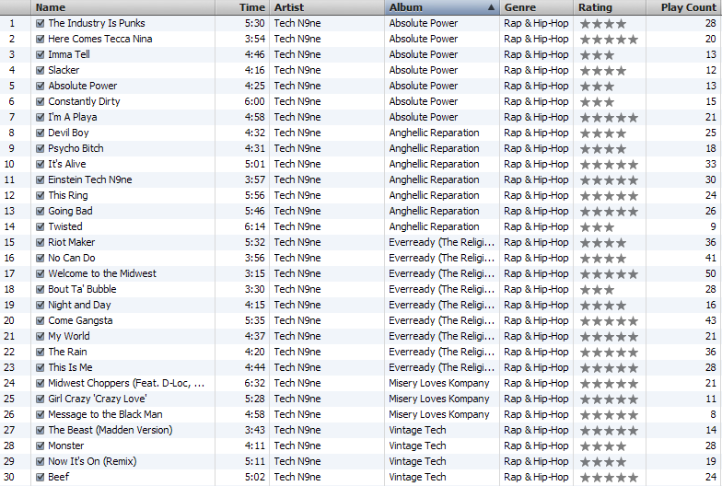
Task: Sort tracks by Play Count header
Action: pos(687,7)
